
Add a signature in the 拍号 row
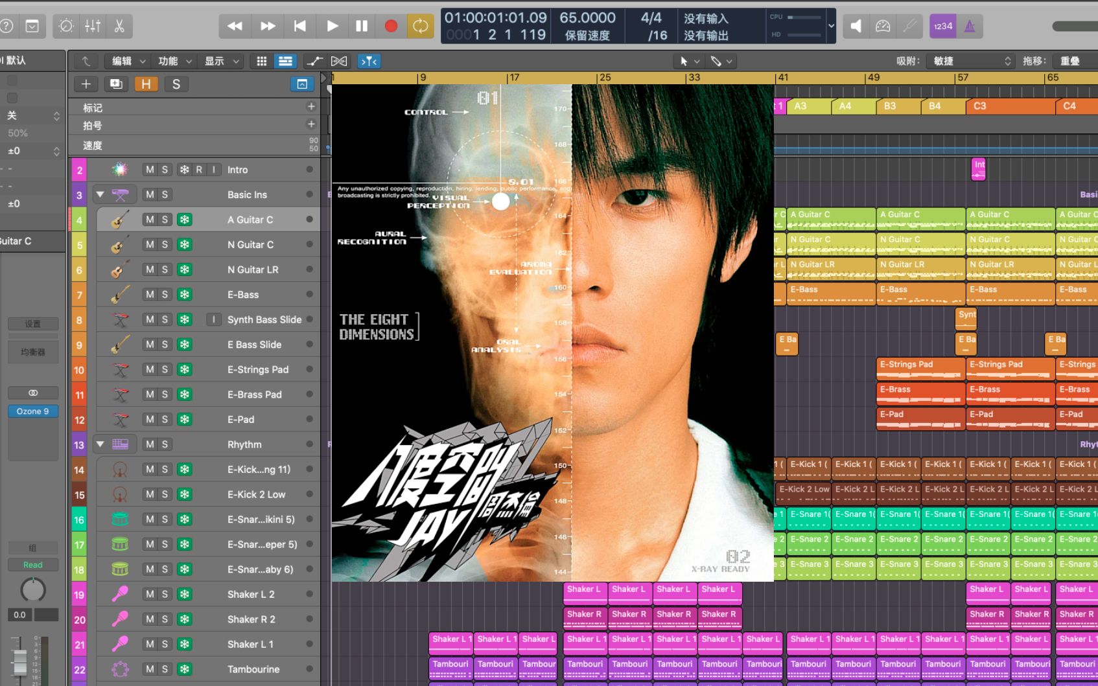click(311, 124)
